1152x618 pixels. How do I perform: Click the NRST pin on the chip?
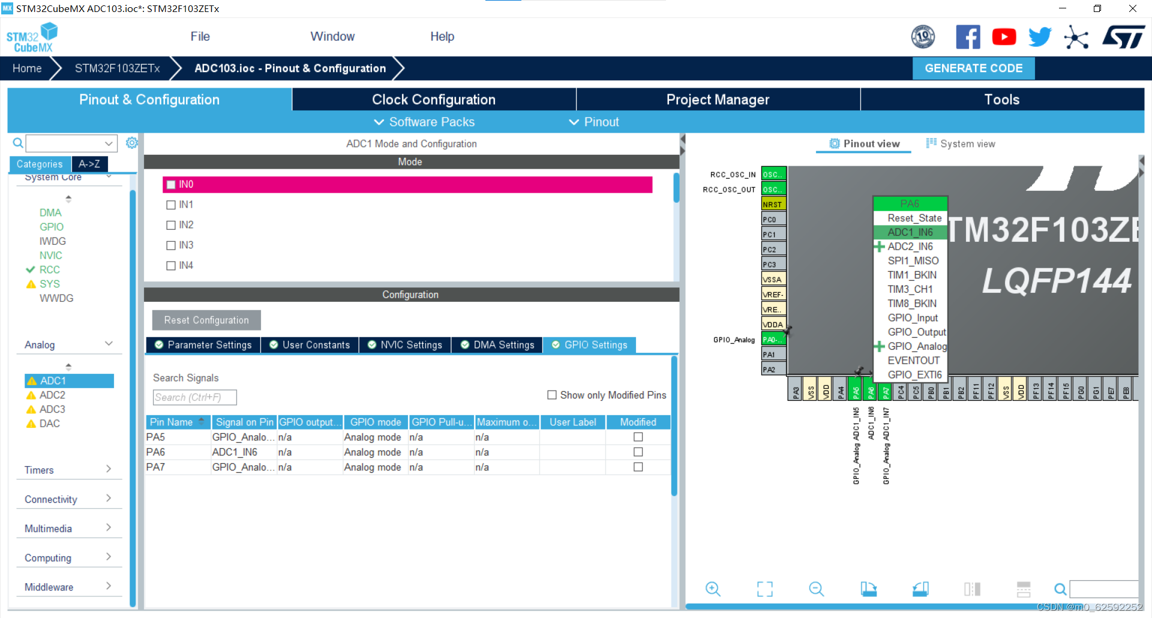tap(773, 204)
